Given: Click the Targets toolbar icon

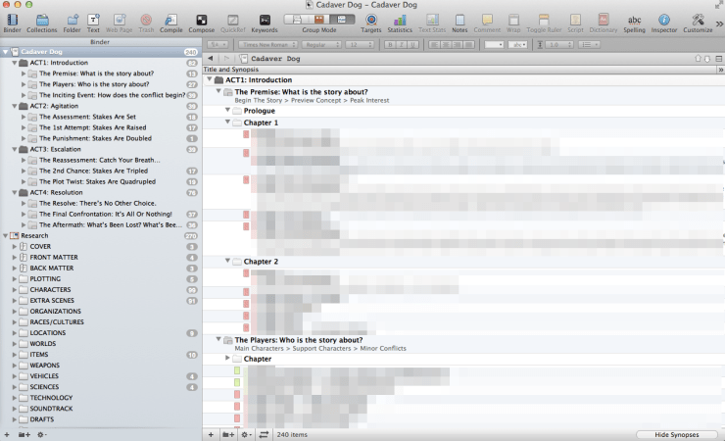Looking at the screenshot, I should point(371,20).
